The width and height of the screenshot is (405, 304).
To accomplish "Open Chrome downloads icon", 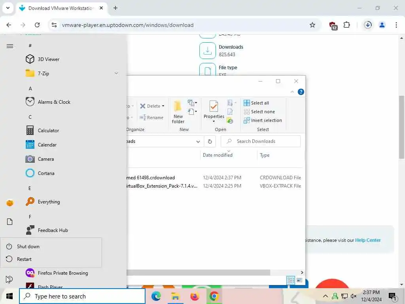I will (368, 25).
